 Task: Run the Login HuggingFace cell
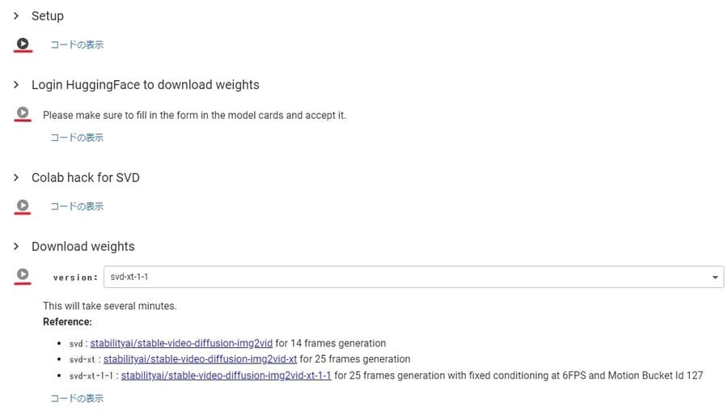point(23,113)
